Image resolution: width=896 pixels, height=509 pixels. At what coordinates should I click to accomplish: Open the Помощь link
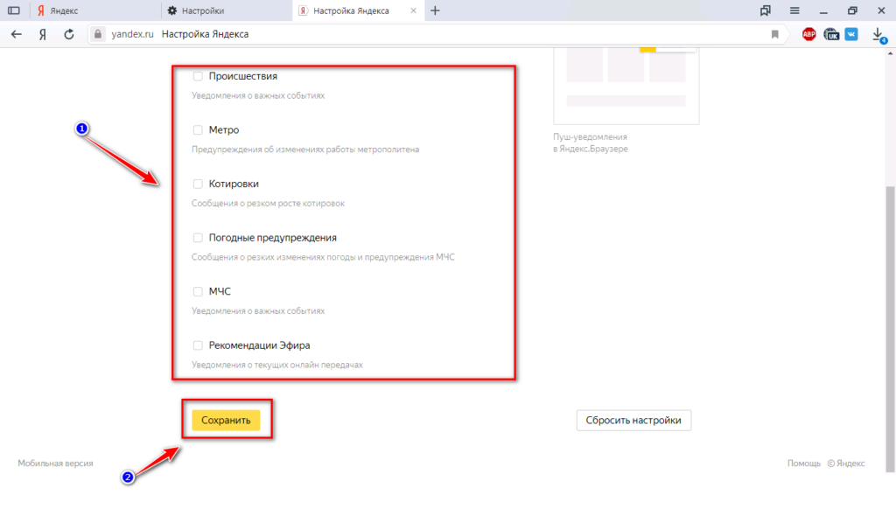(804, 464)
